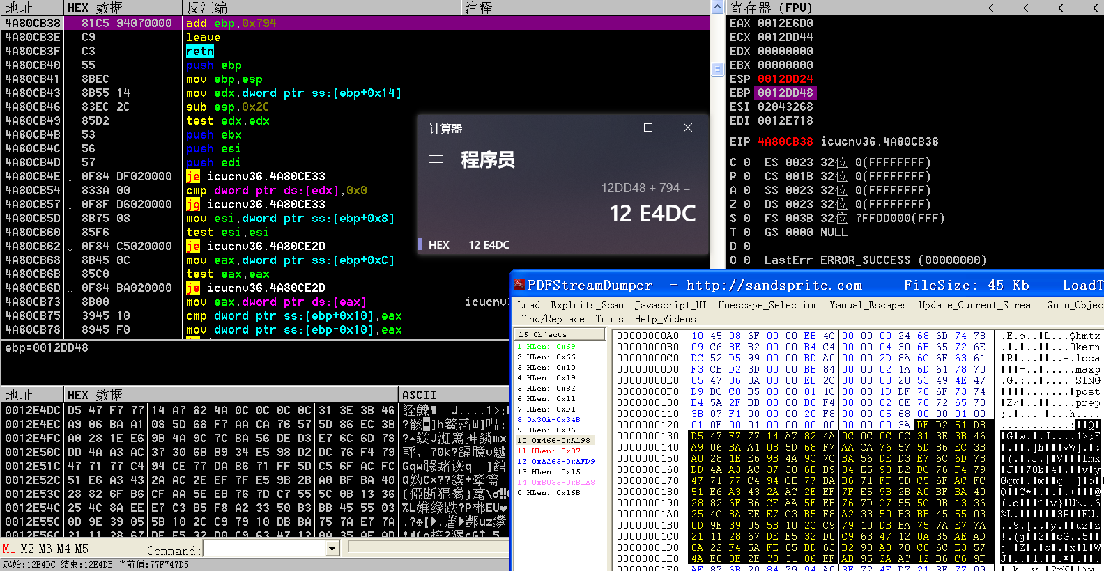Select the M2 memory tab
Viewport: 1104px width, 571px height.
[27, 549]
